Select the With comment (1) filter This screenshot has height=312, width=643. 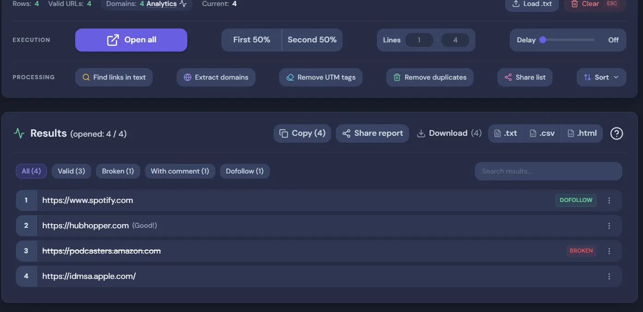(180, 171)
